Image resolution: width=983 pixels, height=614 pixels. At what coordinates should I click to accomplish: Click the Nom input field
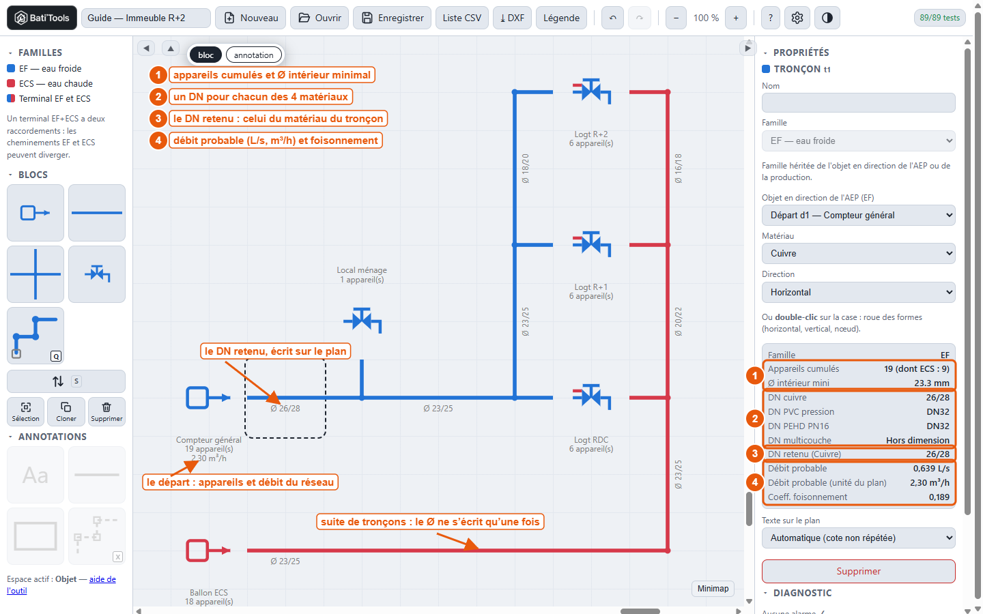(858, 102)
